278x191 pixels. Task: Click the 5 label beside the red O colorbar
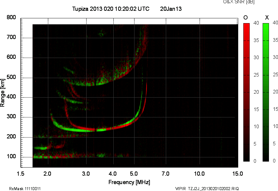255,144
